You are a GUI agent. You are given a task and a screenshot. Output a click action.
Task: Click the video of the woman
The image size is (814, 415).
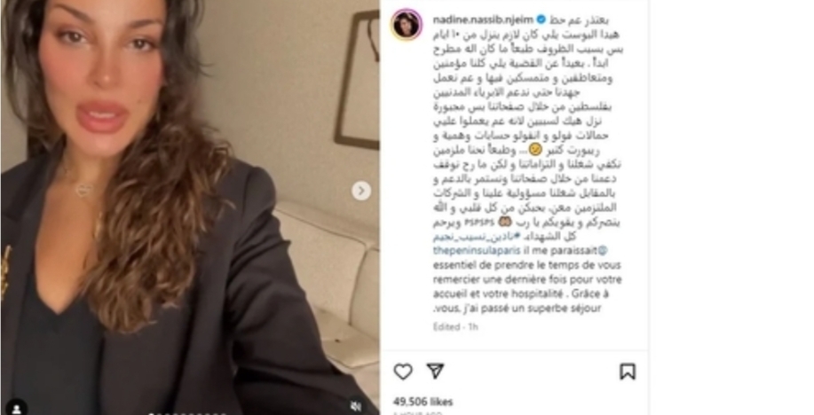pos(190,207)
